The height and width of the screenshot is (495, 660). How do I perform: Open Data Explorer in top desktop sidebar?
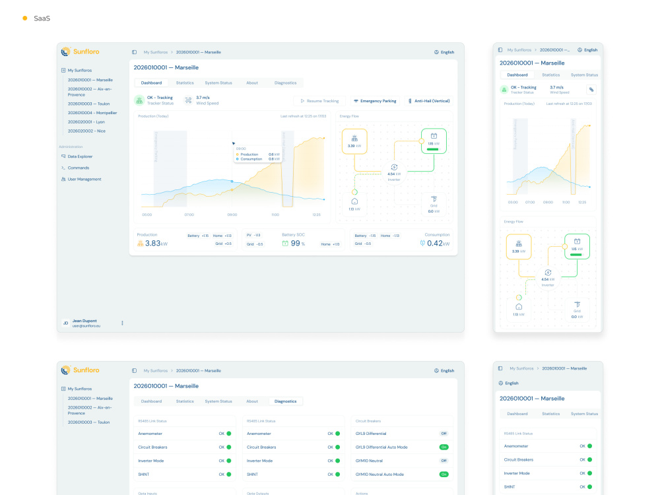click(80, 156)
